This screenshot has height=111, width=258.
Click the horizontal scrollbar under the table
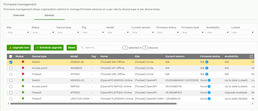click(x=93, y=104)
